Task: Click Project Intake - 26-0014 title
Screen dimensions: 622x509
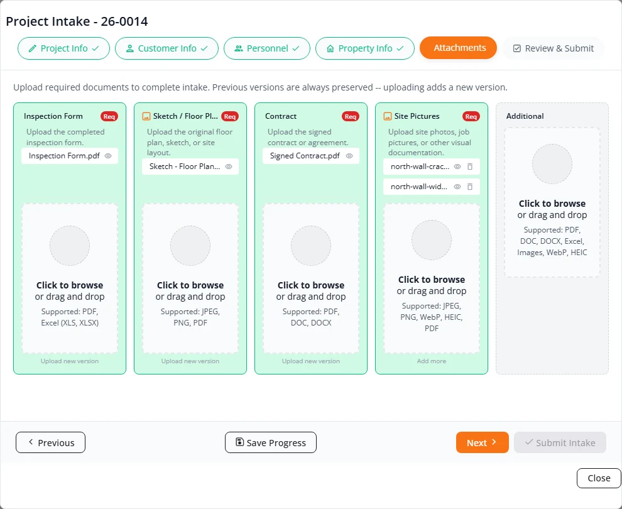Action: coord(77,21)
